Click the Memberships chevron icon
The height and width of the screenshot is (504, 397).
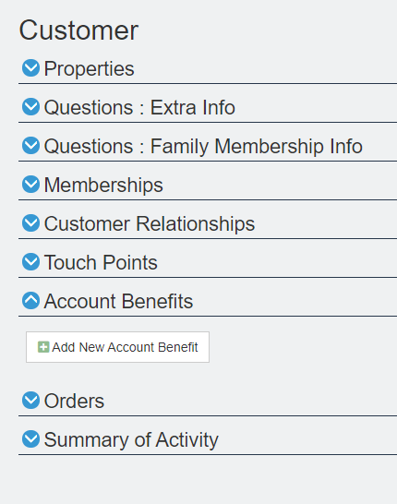click(30, 185)
